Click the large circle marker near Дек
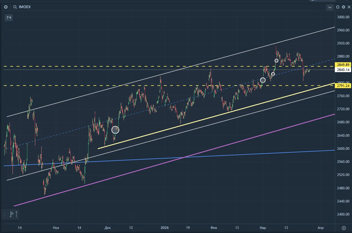 [x=115, y=130]
